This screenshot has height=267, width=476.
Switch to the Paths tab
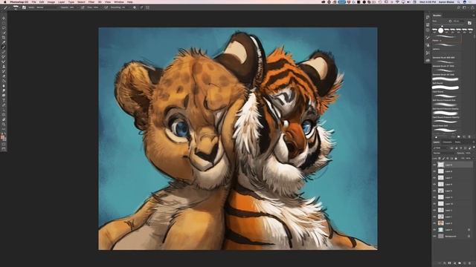click(458, 142)
